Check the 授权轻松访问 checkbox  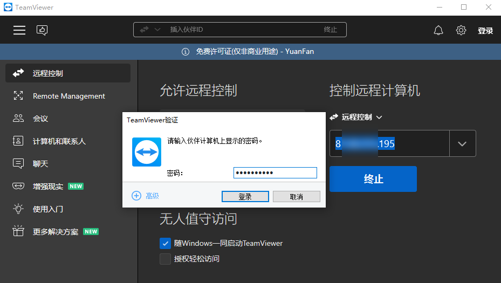165,259
